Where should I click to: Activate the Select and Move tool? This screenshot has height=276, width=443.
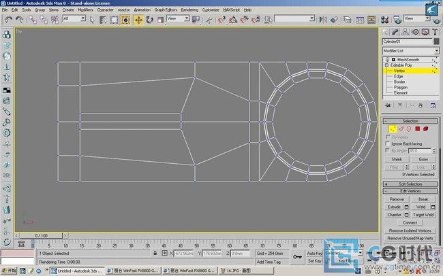138,20
